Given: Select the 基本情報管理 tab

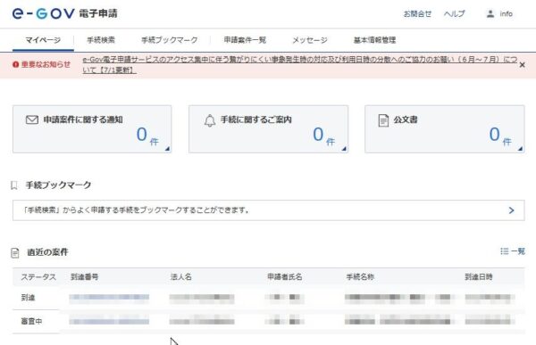Looking at the screenshot, I should tap(374, 40).
